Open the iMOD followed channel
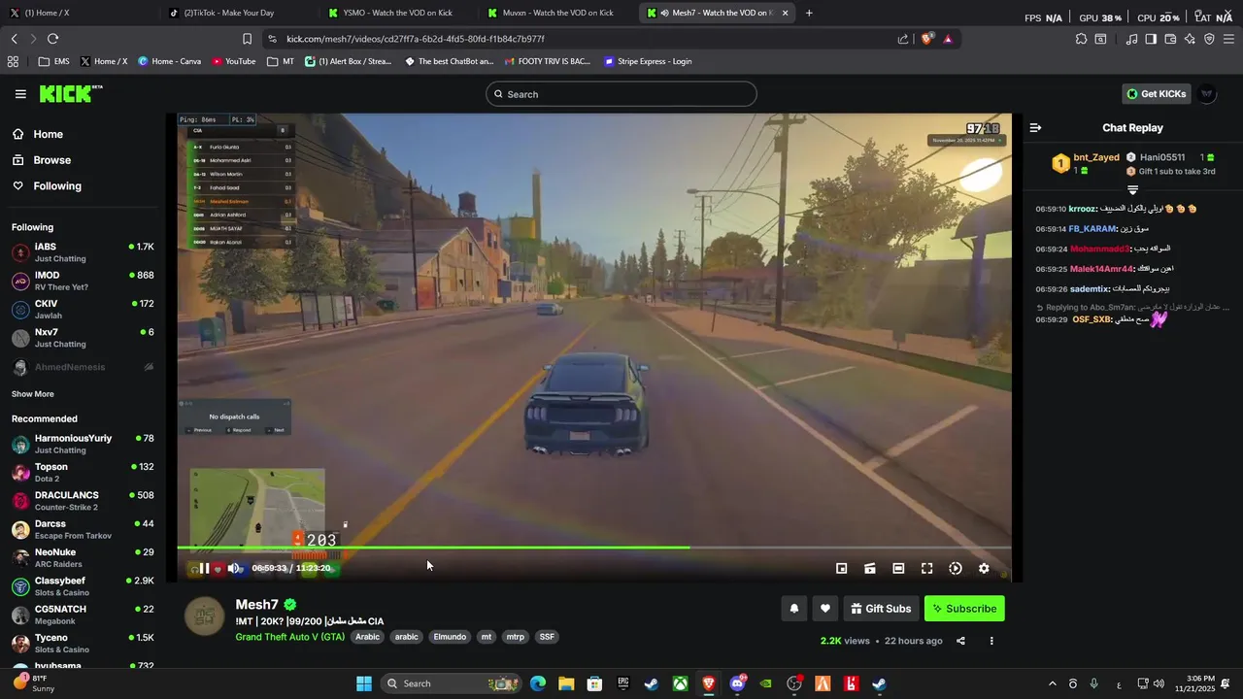1243x699 pixels. (83, 281)
